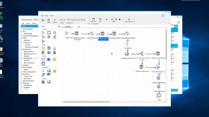Collapse the SalesForce folder node
This screenshot has height=117, width=209.
click(23, 43)
